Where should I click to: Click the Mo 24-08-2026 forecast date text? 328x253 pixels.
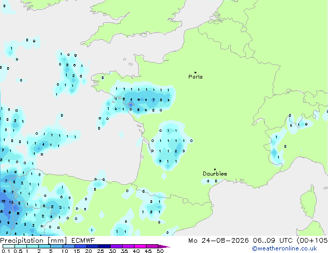pos(218,241)
